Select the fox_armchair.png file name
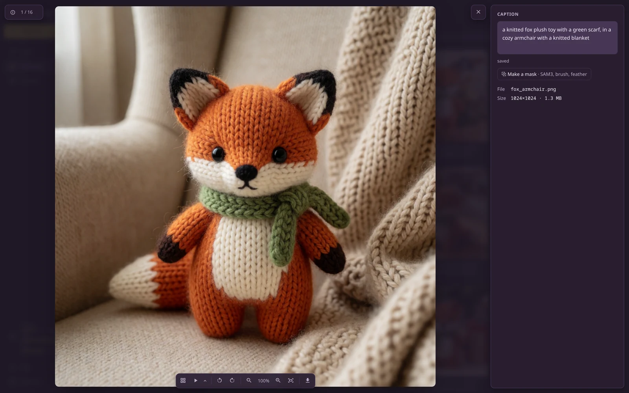629x393 pixels. click(x=533, y=89)
